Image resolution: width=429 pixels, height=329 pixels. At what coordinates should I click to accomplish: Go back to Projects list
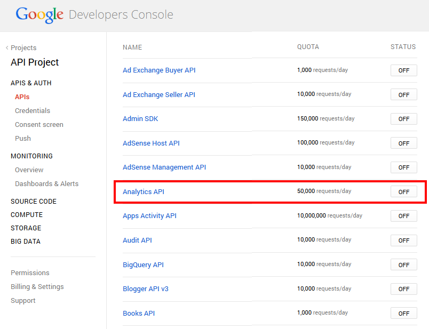click(x=23, y=48)
